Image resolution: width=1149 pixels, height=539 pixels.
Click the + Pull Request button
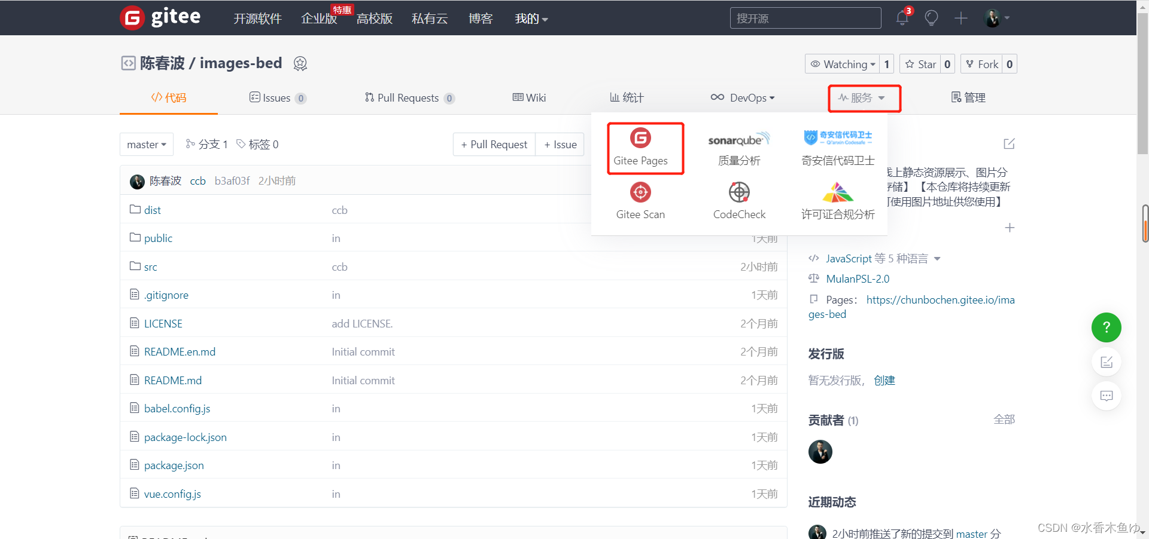click(x=494, y=145)
